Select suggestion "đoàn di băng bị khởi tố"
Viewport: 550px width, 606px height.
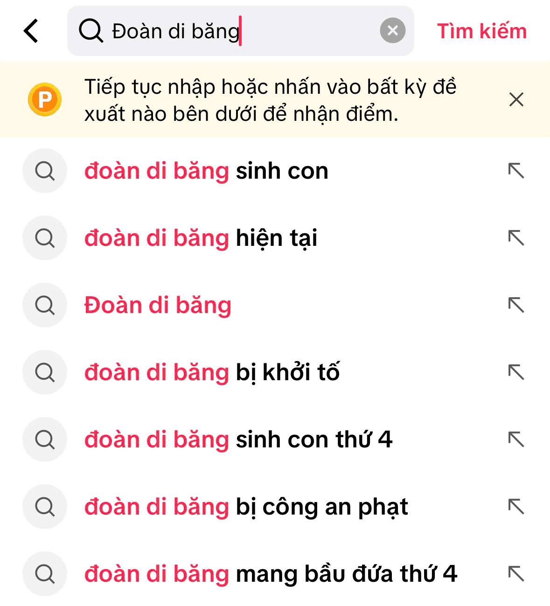[212, 373]
